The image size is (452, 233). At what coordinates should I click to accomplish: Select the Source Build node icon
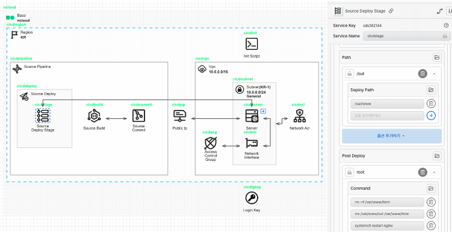click(94, 116)
